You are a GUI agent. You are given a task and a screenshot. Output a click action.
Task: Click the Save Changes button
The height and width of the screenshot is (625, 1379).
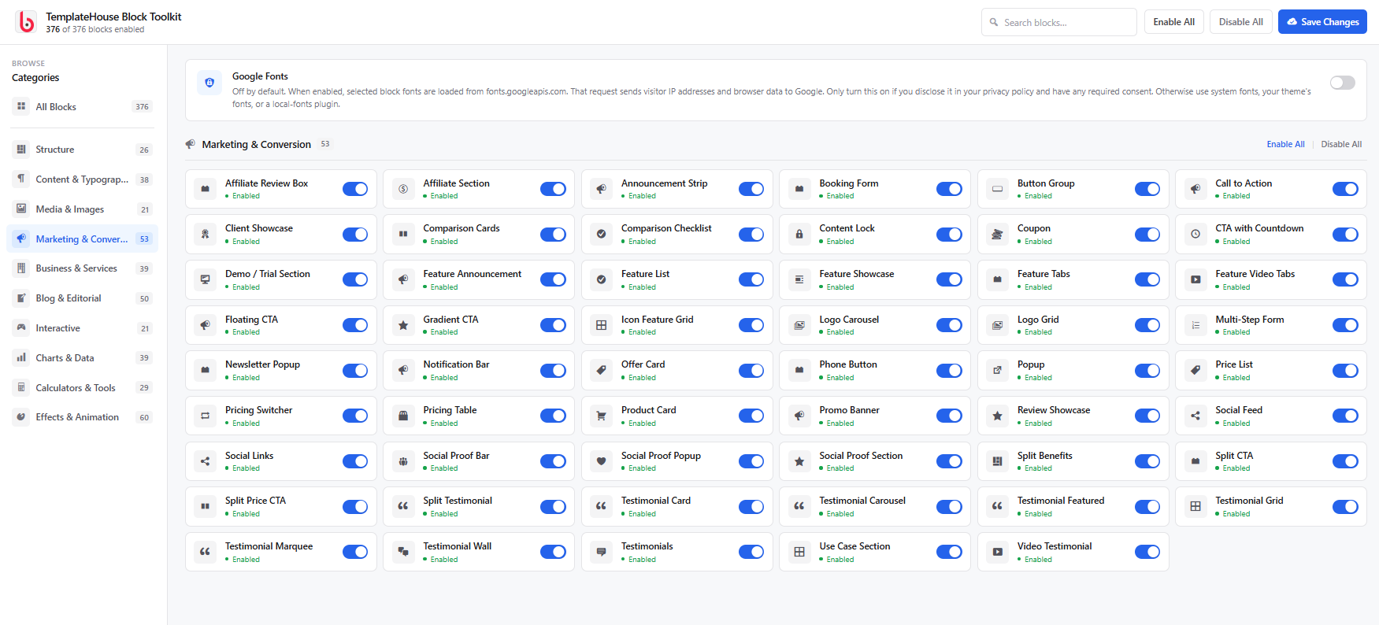coord(1322,22)
